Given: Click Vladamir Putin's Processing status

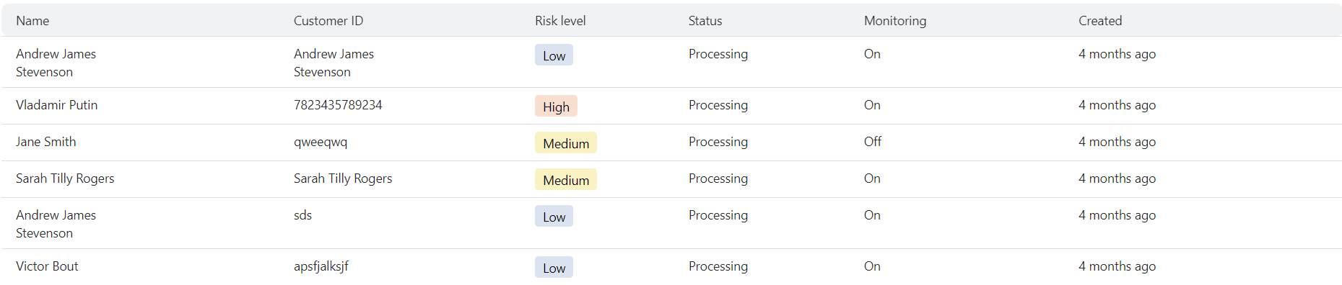Looking at the screenshot, I should [x=718, y=105].
